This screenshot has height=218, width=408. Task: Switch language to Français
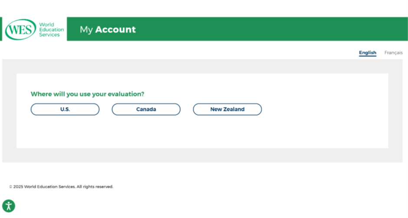point(393,53)
